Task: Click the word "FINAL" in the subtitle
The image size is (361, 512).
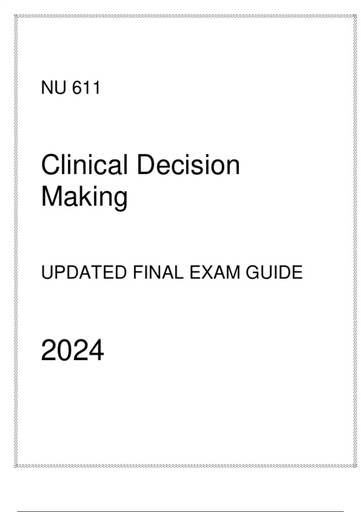Action: point(158,272)
